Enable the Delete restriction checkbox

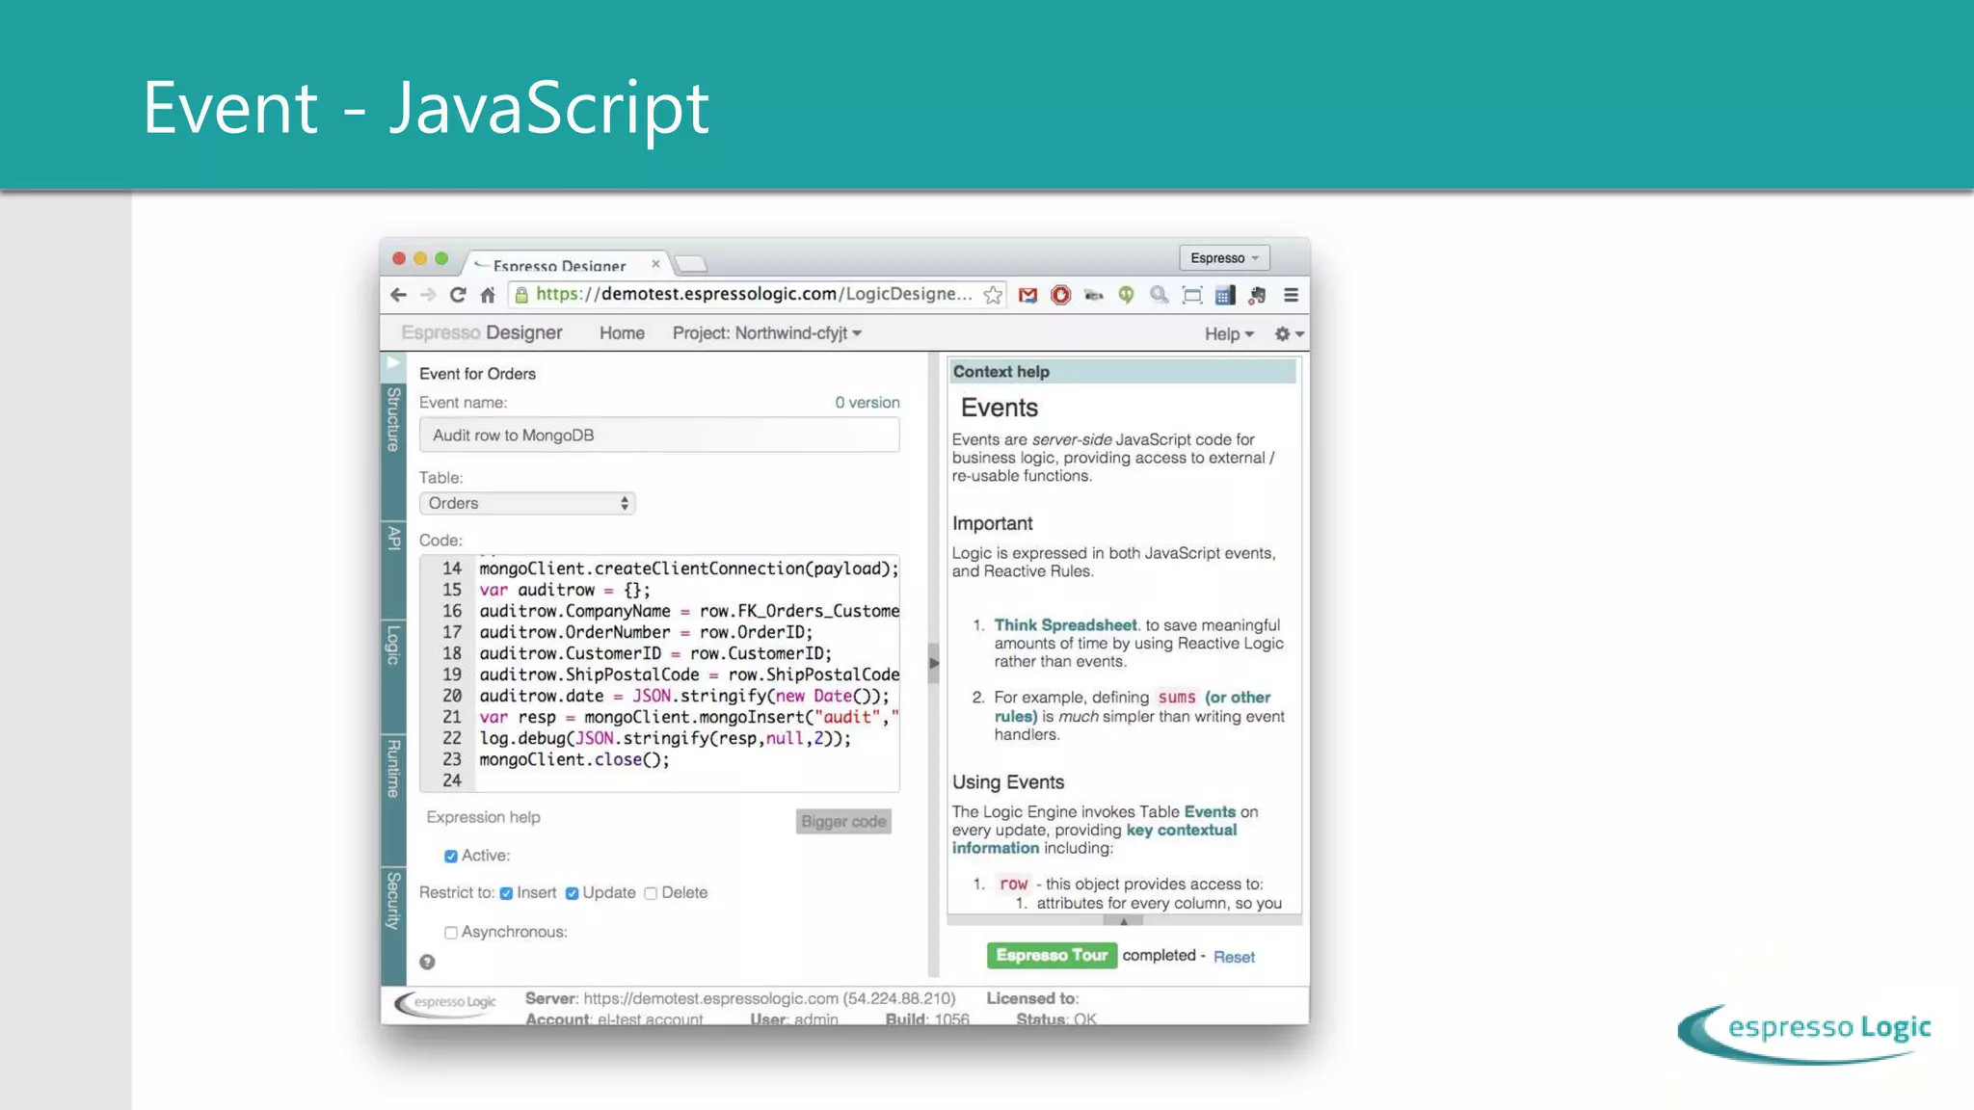651,893
